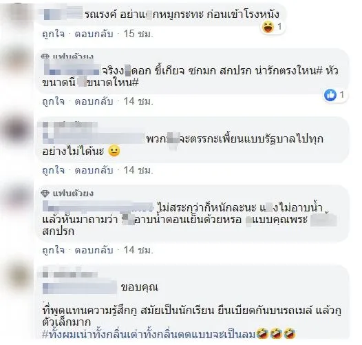This screenshot has height=345, width=362.
Task: Reply to the comment mentioning รัฐบาล
Action: point(94,171)
